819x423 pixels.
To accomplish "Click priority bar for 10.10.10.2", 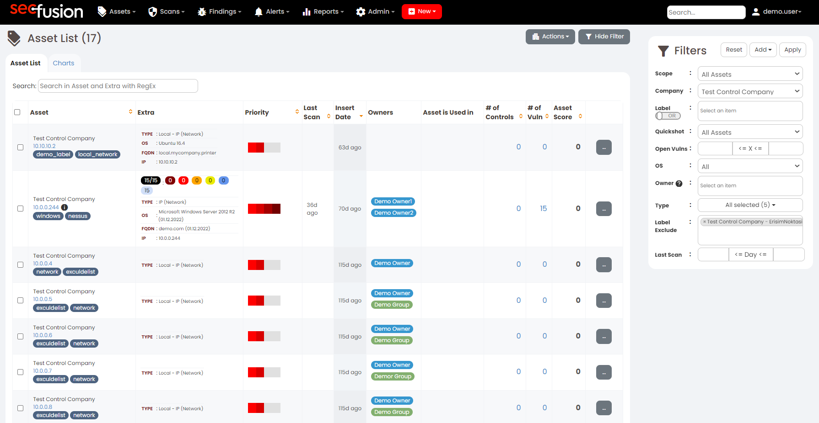I will tap(264, 148).
